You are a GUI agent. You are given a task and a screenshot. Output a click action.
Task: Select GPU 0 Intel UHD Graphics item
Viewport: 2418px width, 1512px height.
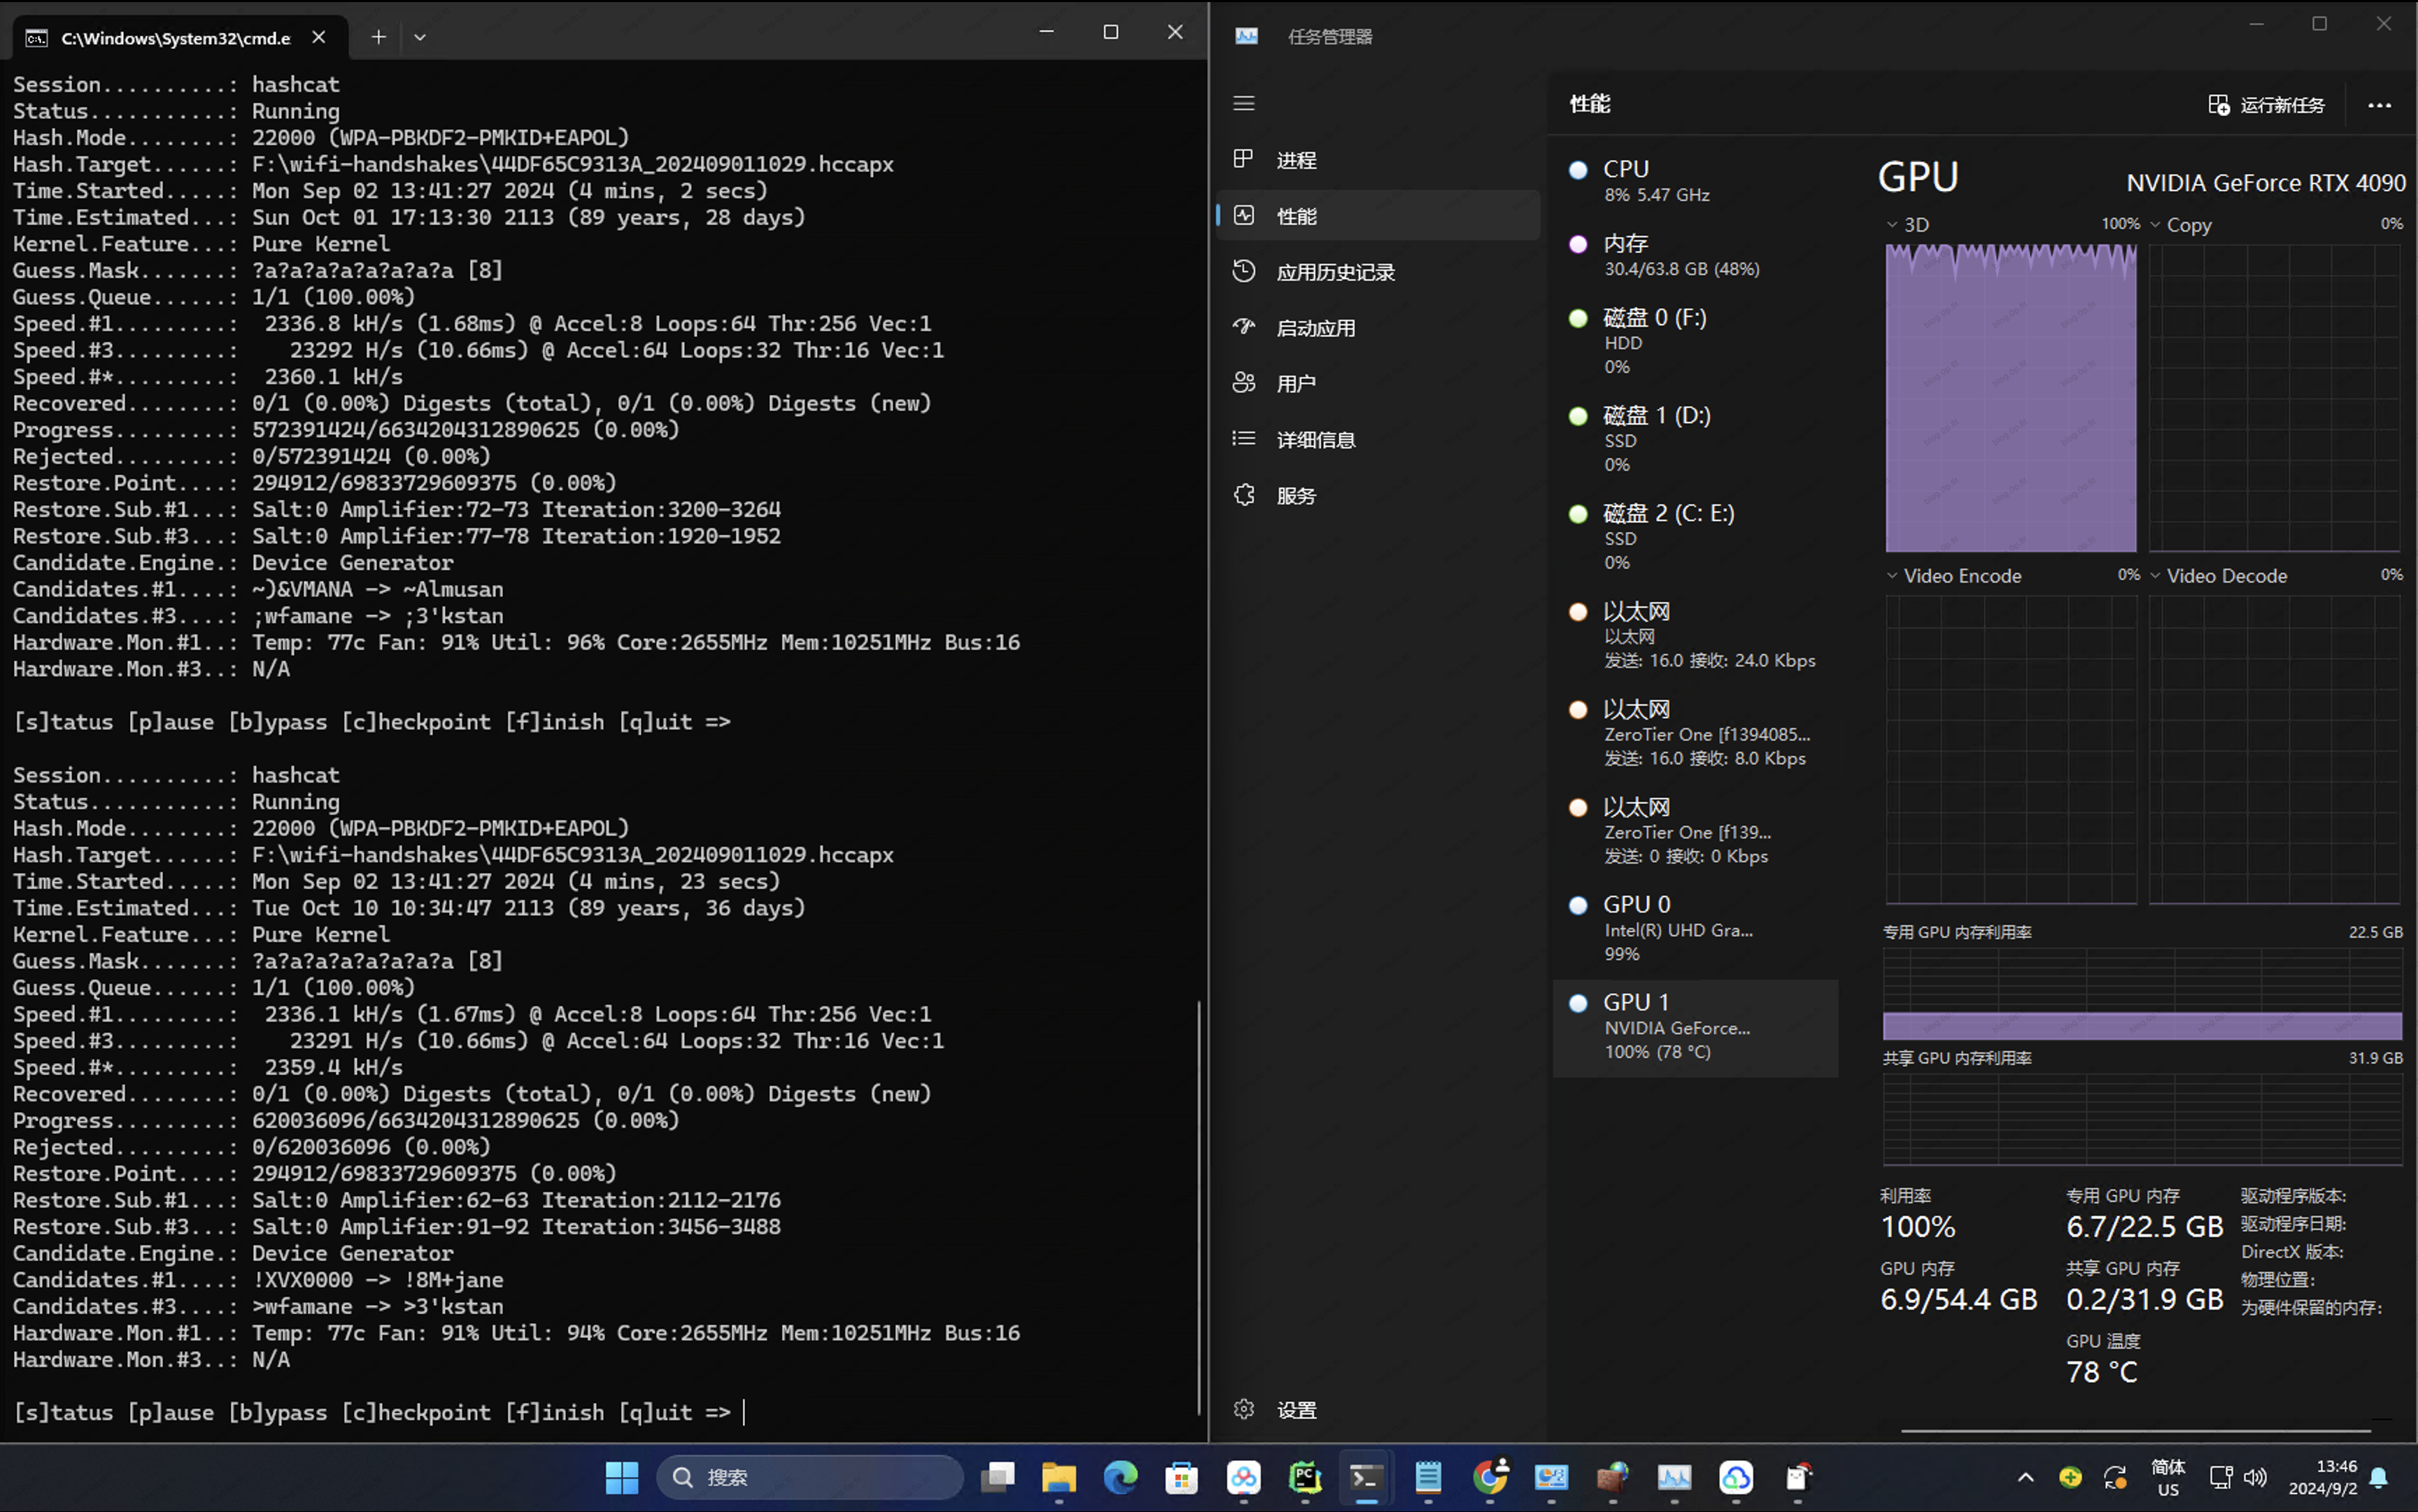pos(1696,929)
